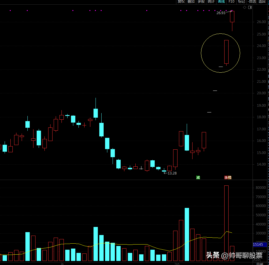The width and height of the screenshot is (269, 265).
Task: Click the 叠加 overlay button
Action: [191, 1]
